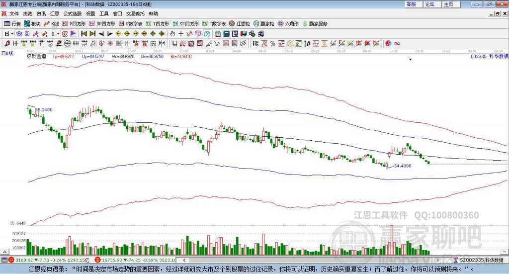Click the black right arrow icon

pyautogui.click(x=110, y=34)
